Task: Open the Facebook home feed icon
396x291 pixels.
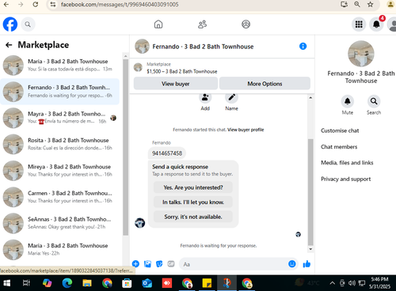Action: pos(158,25)
